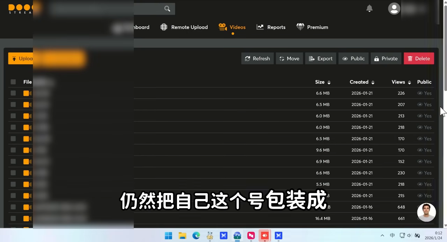Image resolution: width=447 pixels, height=242 pixels.
Task: Open the Windows Start menu
Action: (x=168, y=236)
